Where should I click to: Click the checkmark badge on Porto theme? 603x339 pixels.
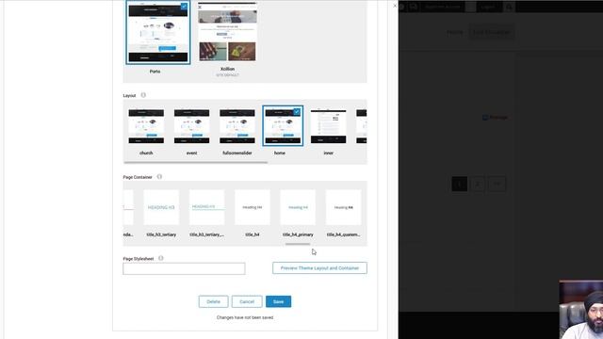[184, 7]
